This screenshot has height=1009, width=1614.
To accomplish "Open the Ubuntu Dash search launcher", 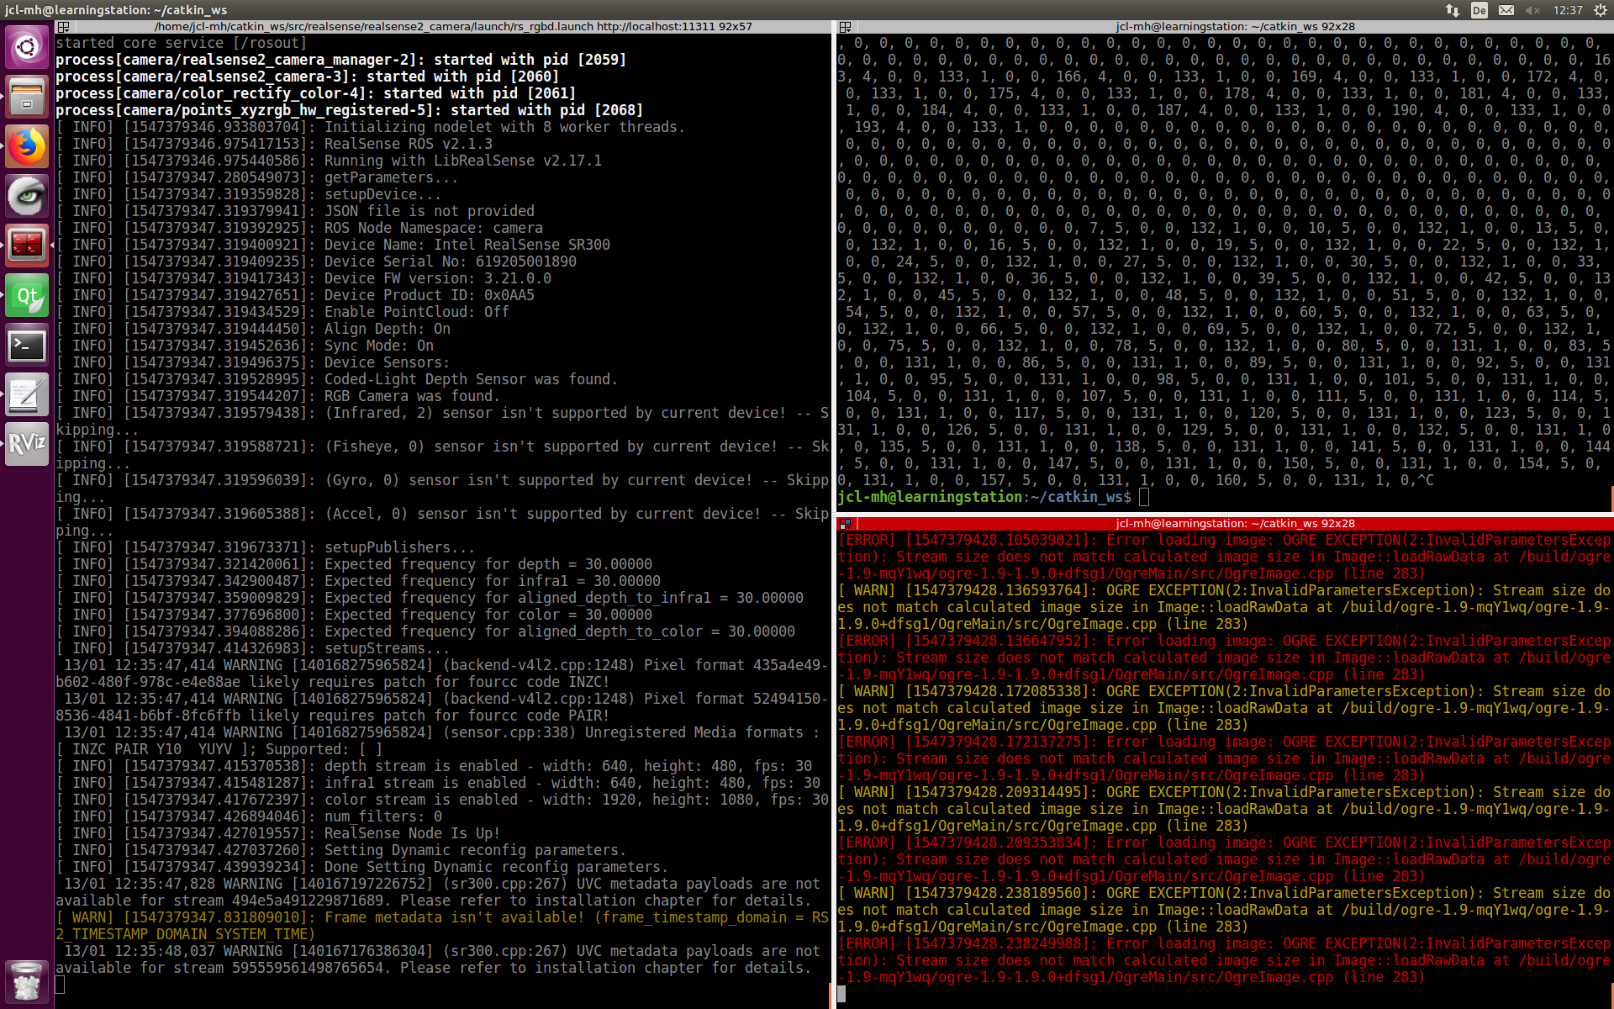I will [27, 47].
